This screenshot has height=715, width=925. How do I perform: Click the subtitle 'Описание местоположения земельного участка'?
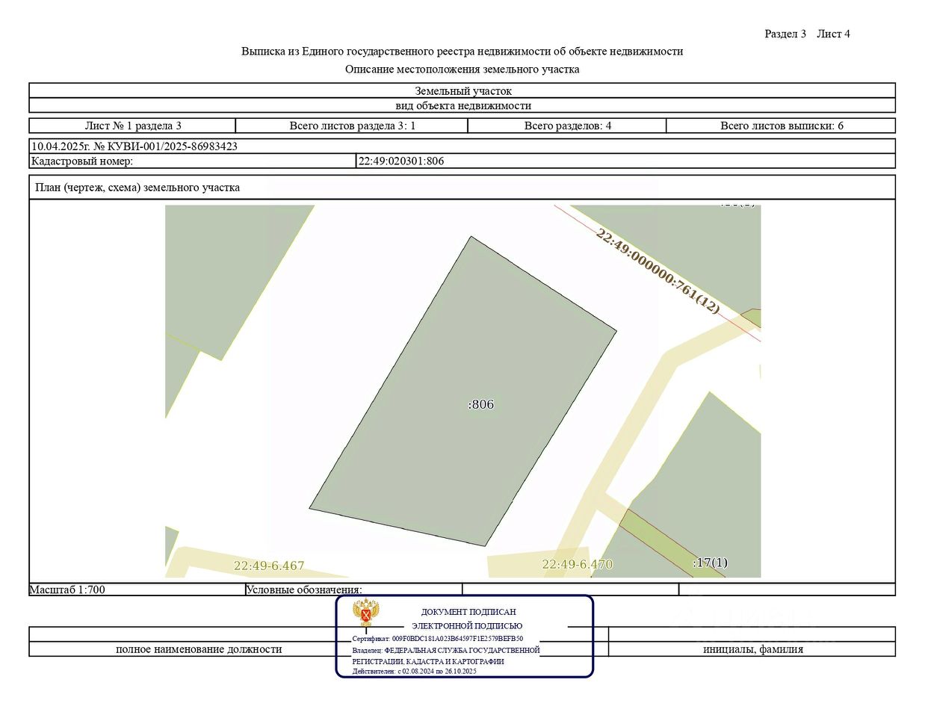tap(462, 69)
